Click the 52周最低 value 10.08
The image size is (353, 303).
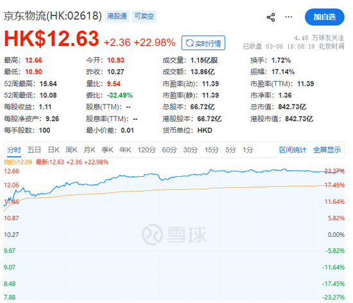tap(48, 95)
